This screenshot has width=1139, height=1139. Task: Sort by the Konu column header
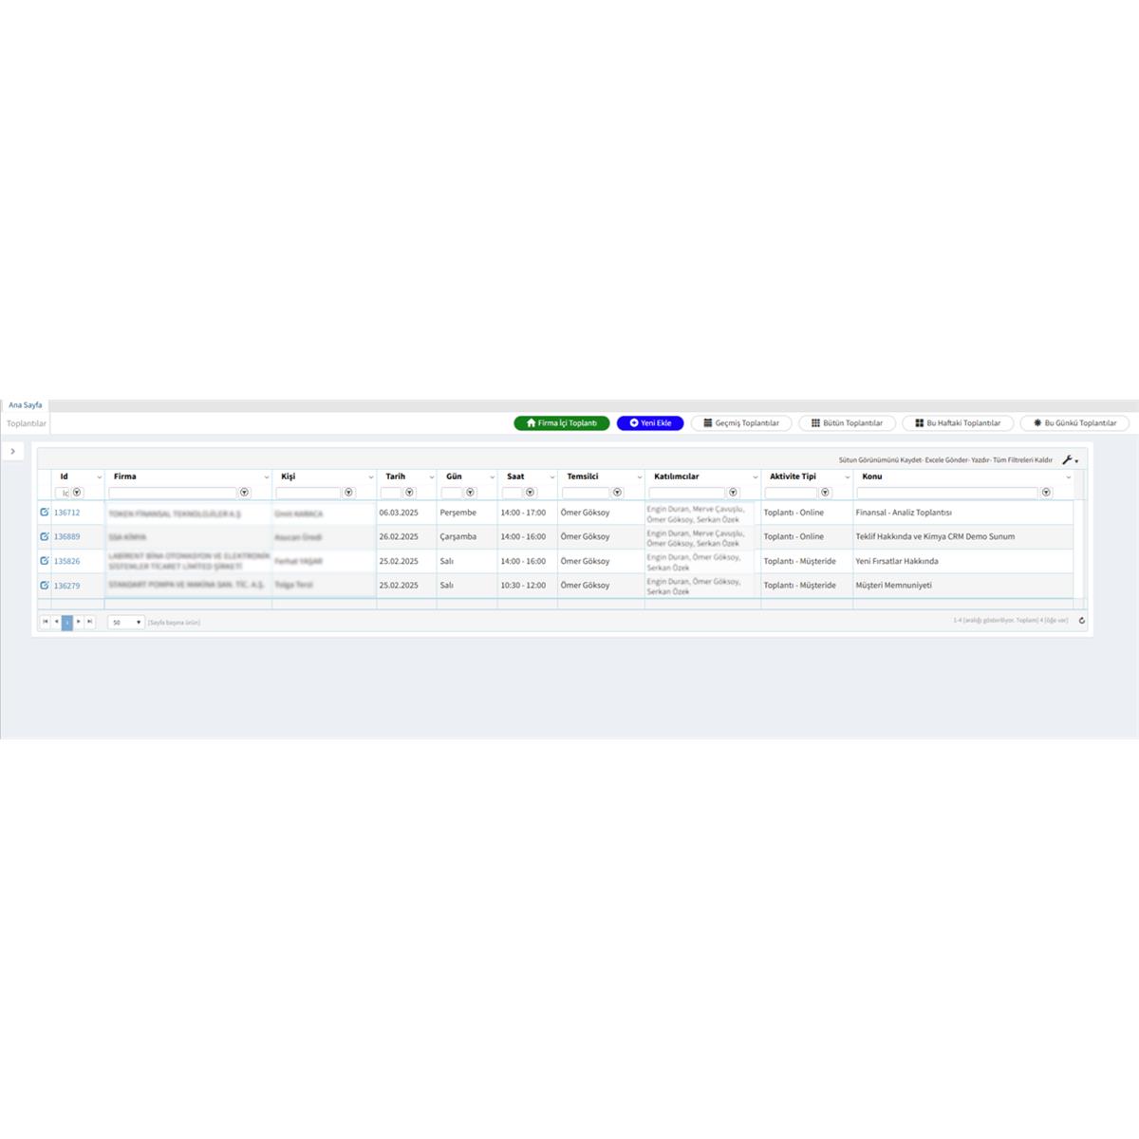872,476
